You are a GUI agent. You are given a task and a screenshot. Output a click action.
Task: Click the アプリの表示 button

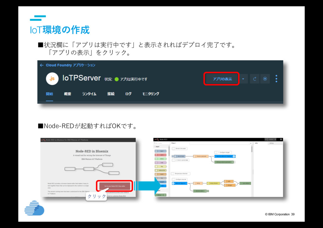[x=222, y=79]
